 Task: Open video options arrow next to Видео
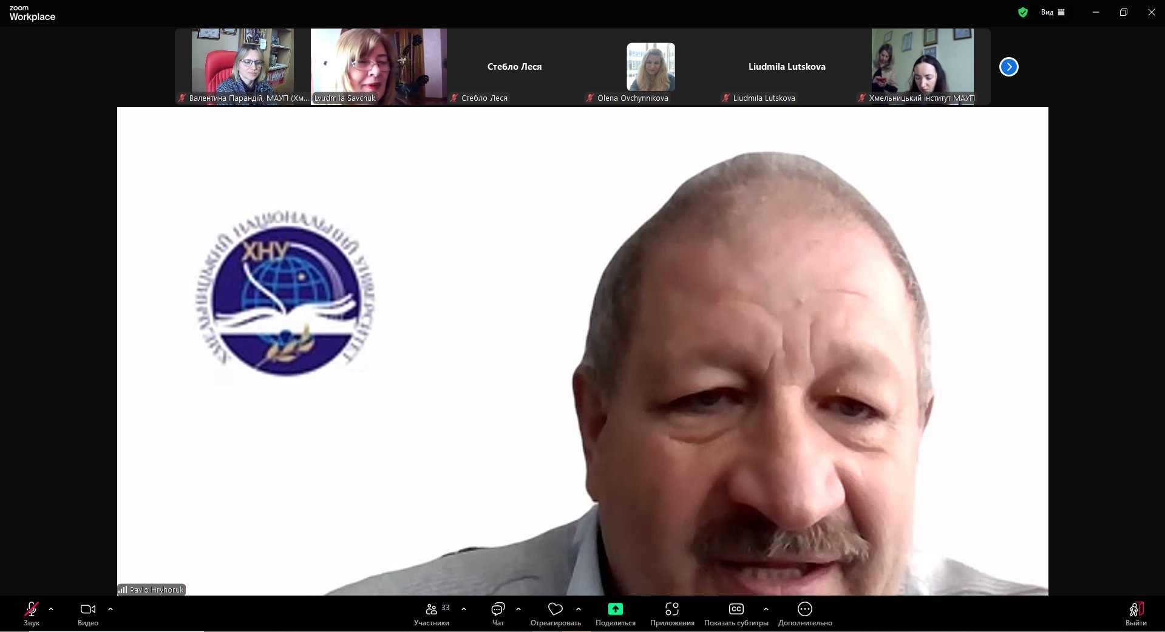coord(110,609)
